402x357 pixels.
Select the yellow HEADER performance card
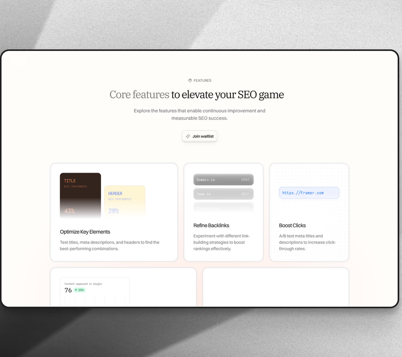tap(124, 201)
